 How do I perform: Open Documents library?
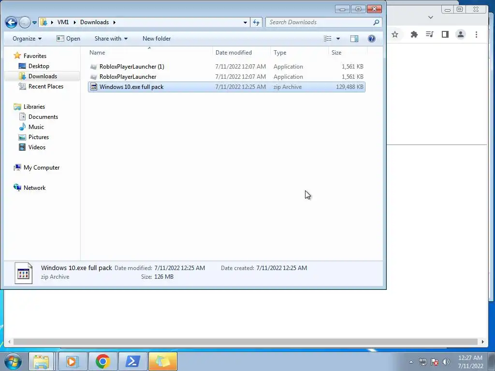click(x=43, y=117)
